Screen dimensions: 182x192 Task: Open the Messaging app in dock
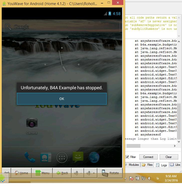pyautogui.click(x=78, y=157)
